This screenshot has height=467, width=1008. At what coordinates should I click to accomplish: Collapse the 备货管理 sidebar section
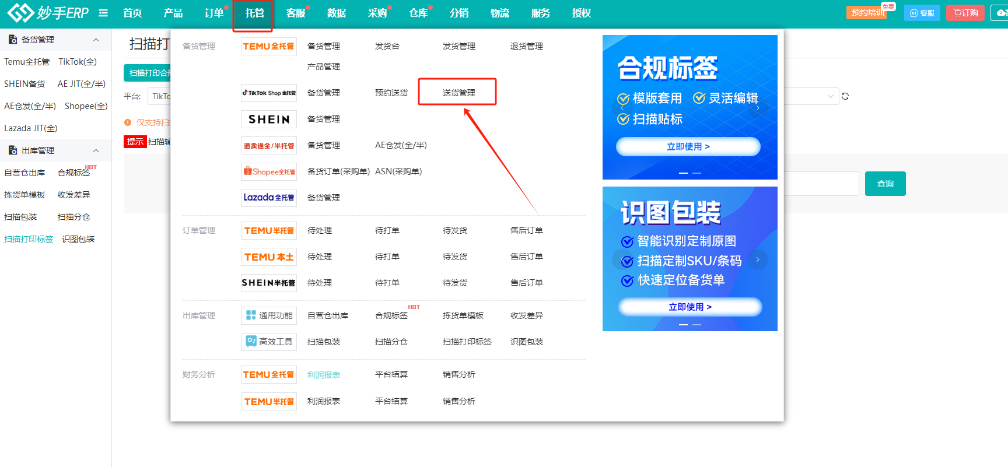[96, 40]
